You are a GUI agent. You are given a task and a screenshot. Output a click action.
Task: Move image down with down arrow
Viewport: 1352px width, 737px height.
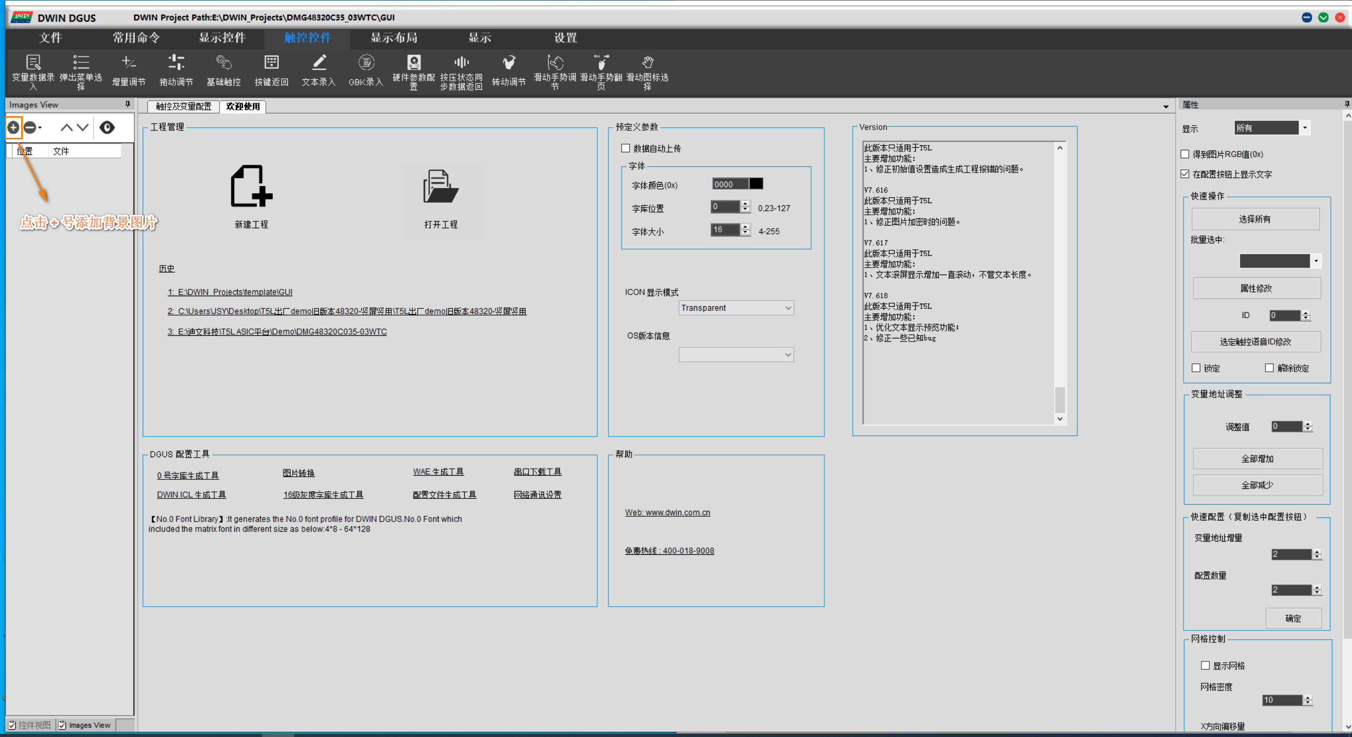82,127
